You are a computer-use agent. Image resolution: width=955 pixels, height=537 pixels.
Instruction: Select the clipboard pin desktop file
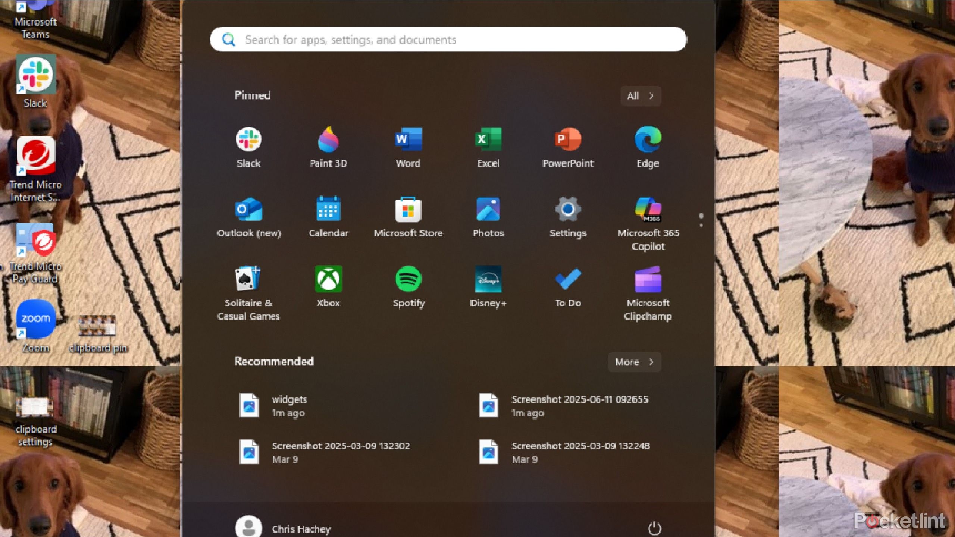click(98, 334)
